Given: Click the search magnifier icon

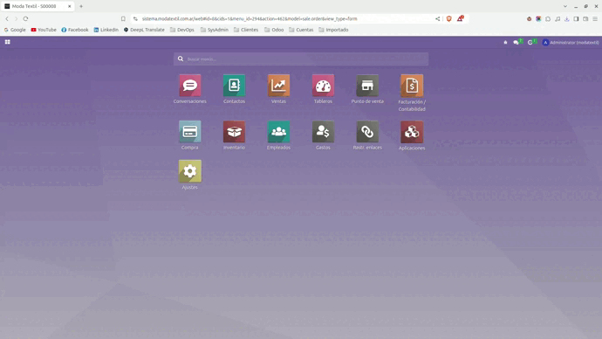Looking at the screenshot, I should [181, 59].
